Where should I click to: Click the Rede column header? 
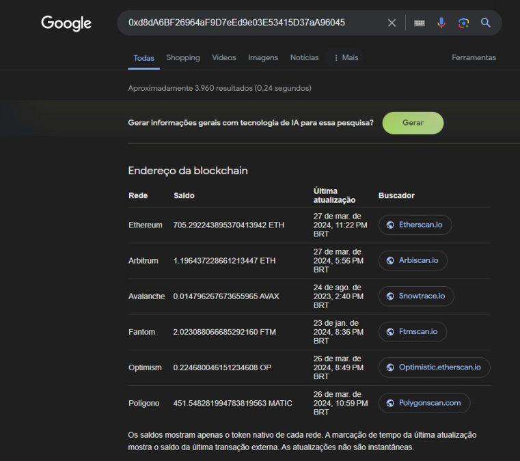click(138, 195)
